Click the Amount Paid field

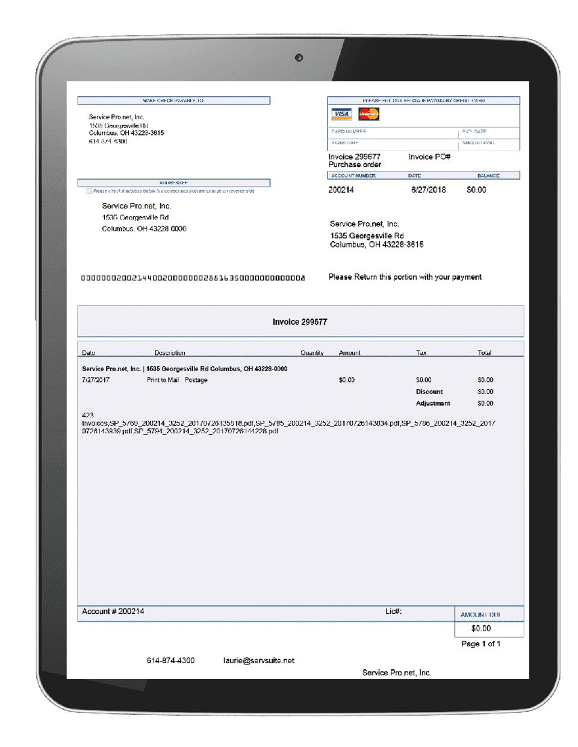pyautogui.click(x=489, y=145)
